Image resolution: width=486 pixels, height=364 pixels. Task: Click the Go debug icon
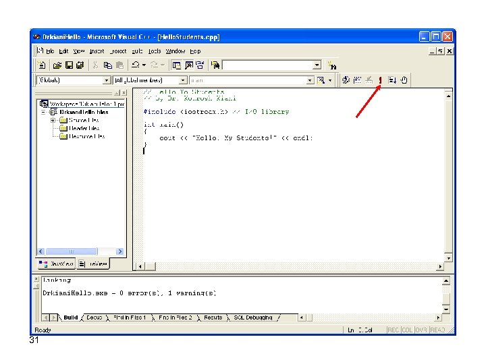[x=392, y=80]
